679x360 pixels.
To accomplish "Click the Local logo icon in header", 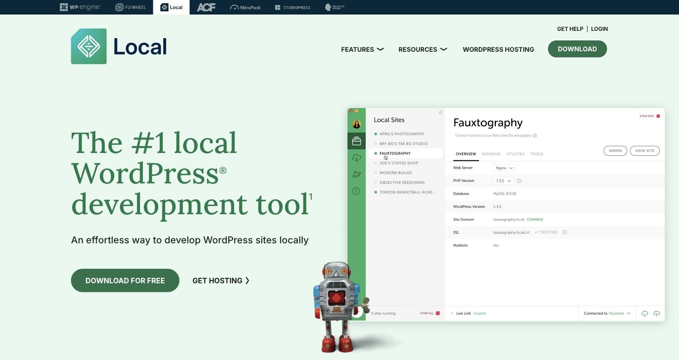I will point(89,46).
